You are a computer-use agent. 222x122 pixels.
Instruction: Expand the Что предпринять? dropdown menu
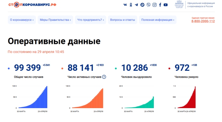[x=90, y=20]
